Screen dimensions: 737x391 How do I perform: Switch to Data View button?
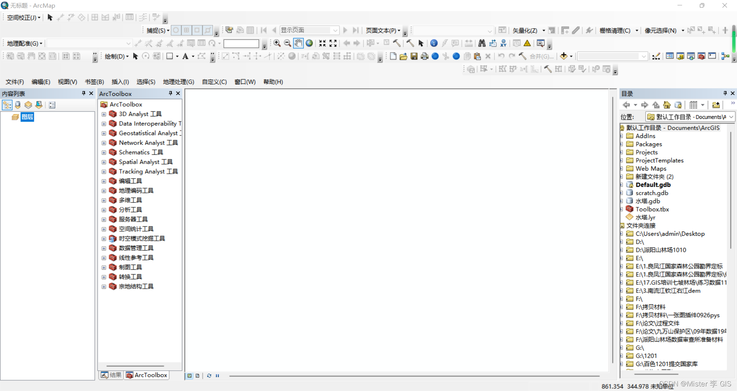coord(190,376)
